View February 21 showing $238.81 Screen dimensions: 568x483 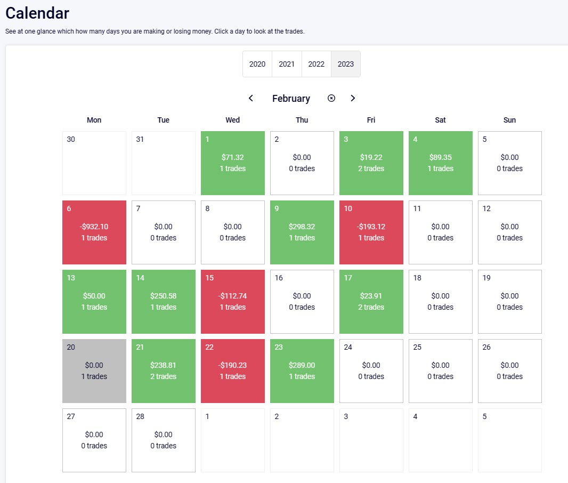[163, 371]
